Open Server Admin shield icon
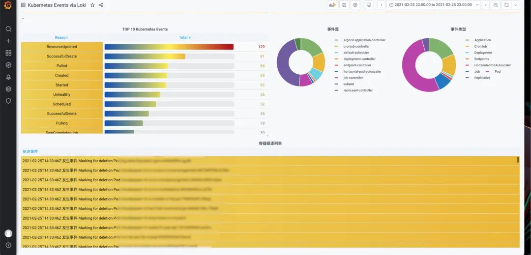 pos(8,101)
